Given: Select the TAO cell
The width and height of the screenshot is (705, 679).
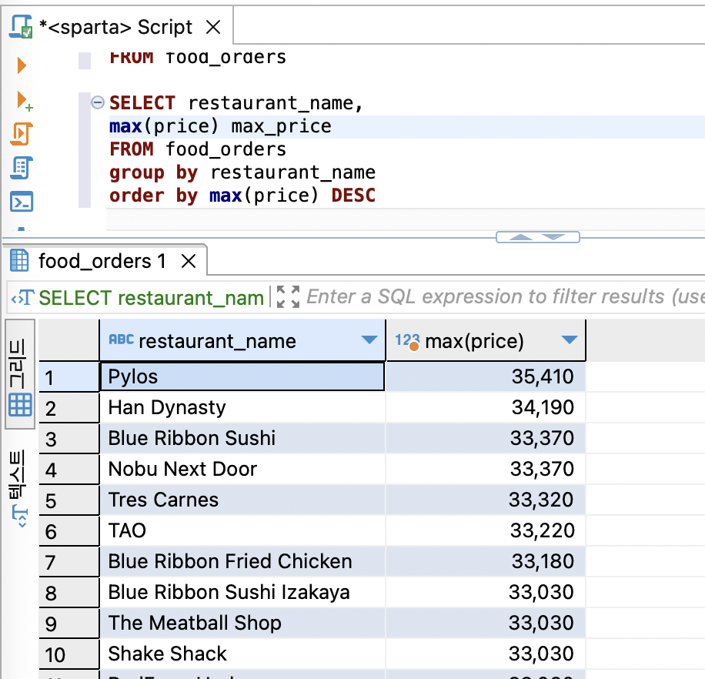Looking at the screenshot, I should pos(242,530).
